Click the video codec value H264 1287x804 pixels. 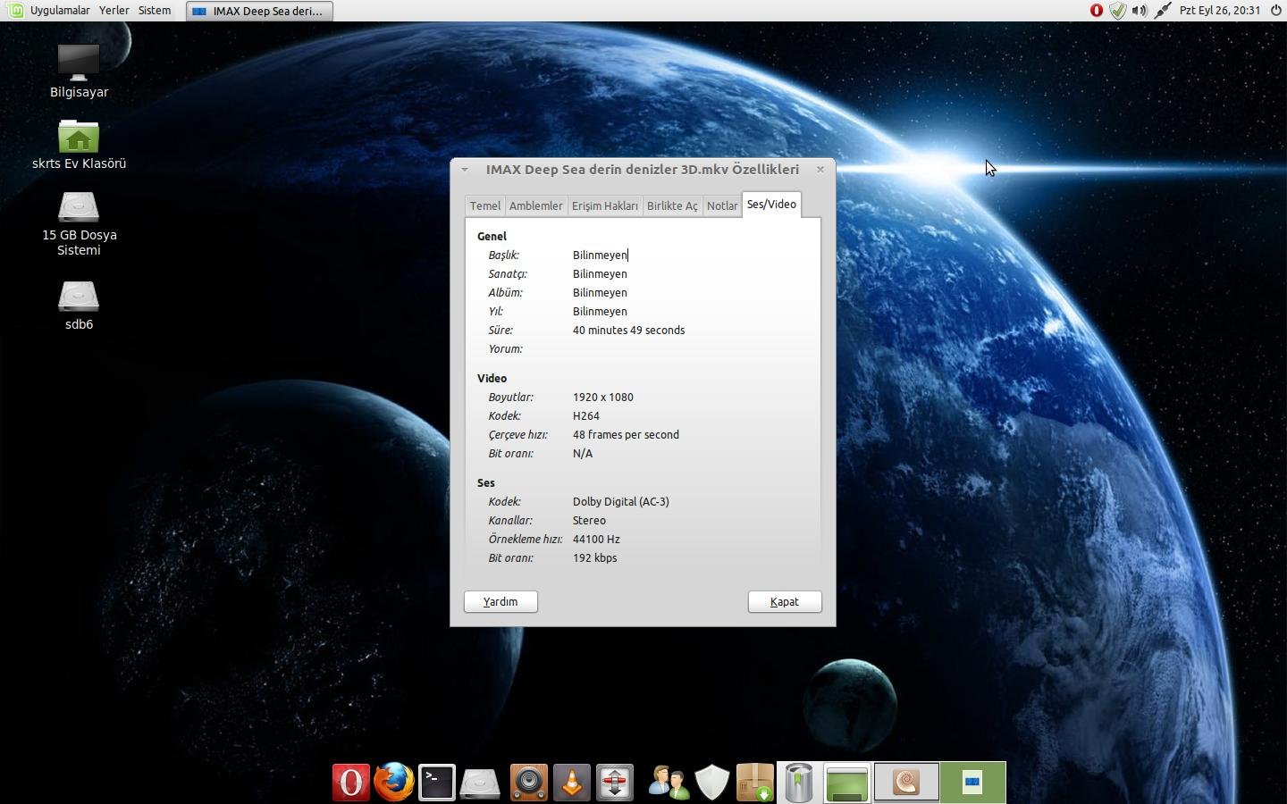(x=586, y=415)
